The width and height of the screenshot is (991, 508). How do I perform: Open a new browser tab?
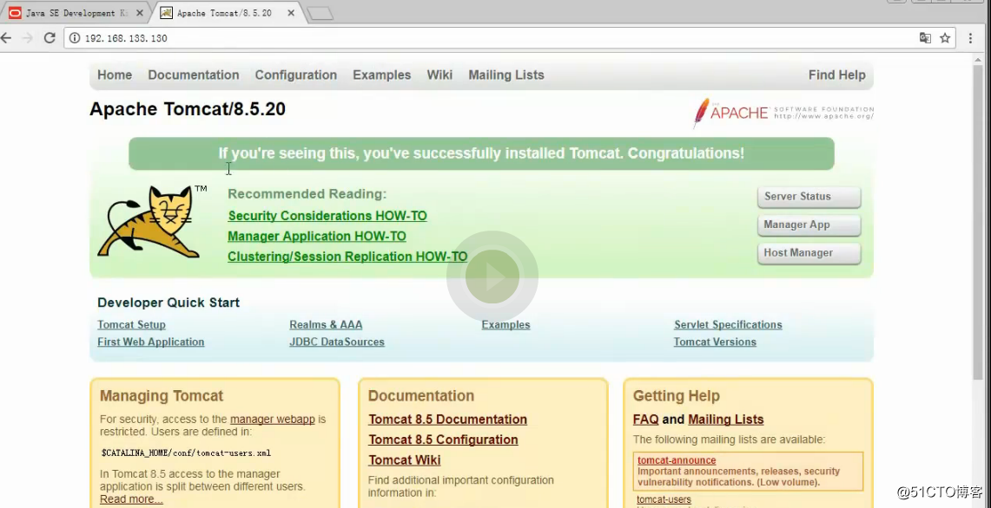[x=320, y=13]
